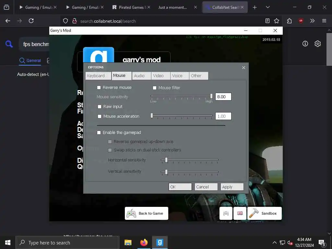
Task: Click the Vertical sensitivity slider handle
Action: click(x=166, y=172)
